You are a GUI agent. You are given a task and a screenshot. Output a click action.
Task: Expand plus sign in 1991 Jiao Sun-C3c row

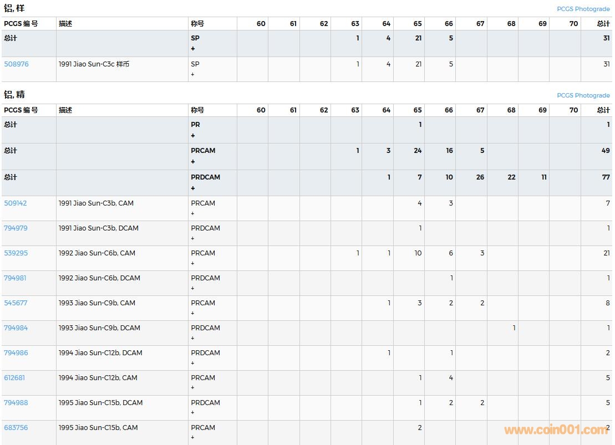click(193, 74)
